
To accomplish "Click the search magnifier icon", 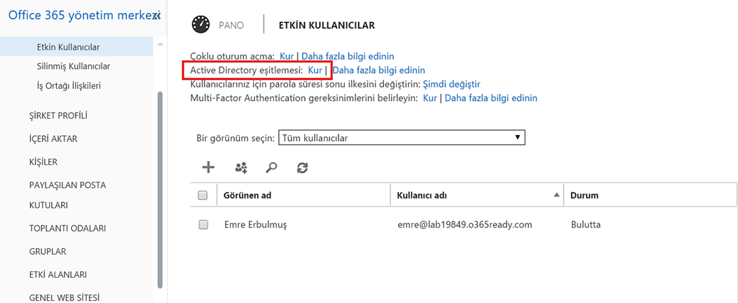I will pos(271,168).
